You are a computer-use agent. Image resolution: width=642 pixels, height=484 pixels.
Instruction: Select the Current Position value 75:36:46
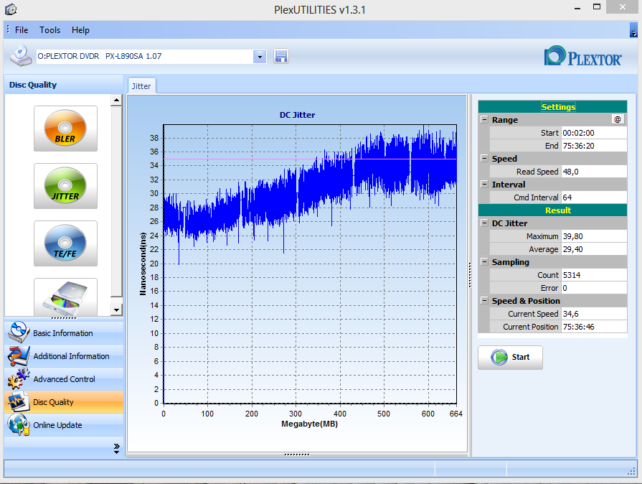point(594,327)
